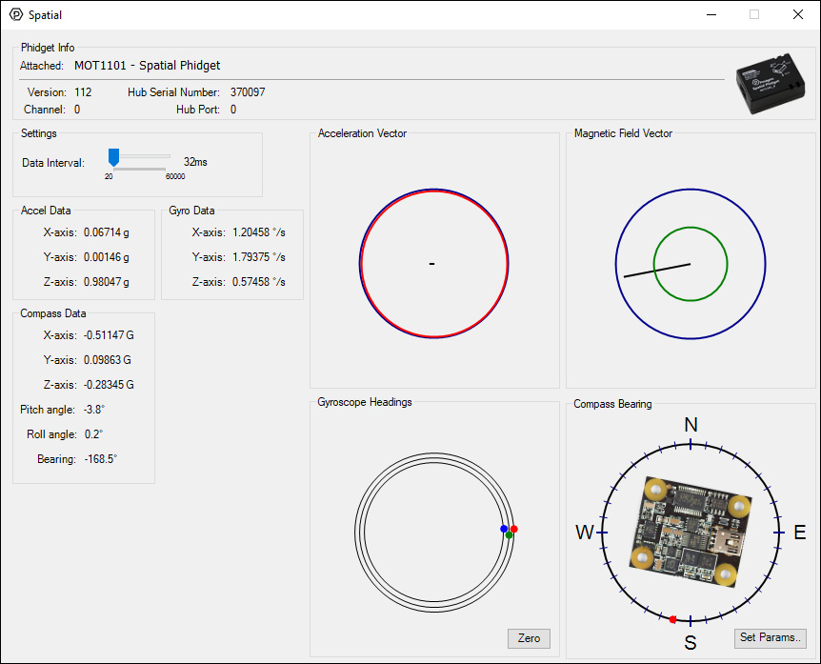Click the MOT1101 - Spatial Phidget name
This screenshot has width=821, height=664.
coord(147,66)
